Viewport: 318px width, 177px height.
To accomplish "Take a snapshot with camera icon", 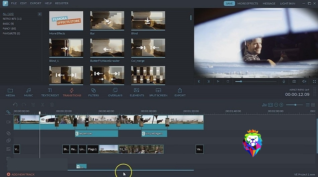I will click(294, 81).
